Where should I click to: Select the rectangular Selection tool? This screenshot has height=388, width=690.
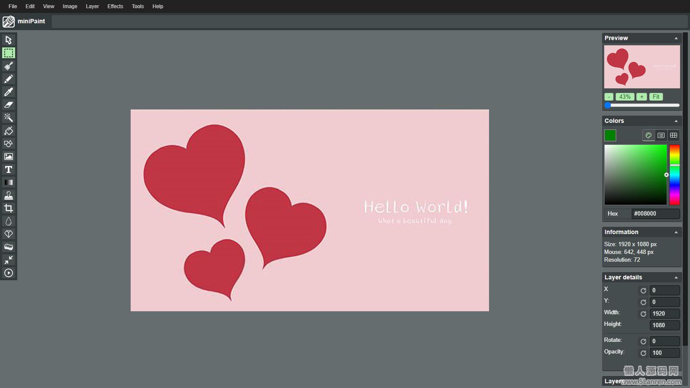pos(9,53)
